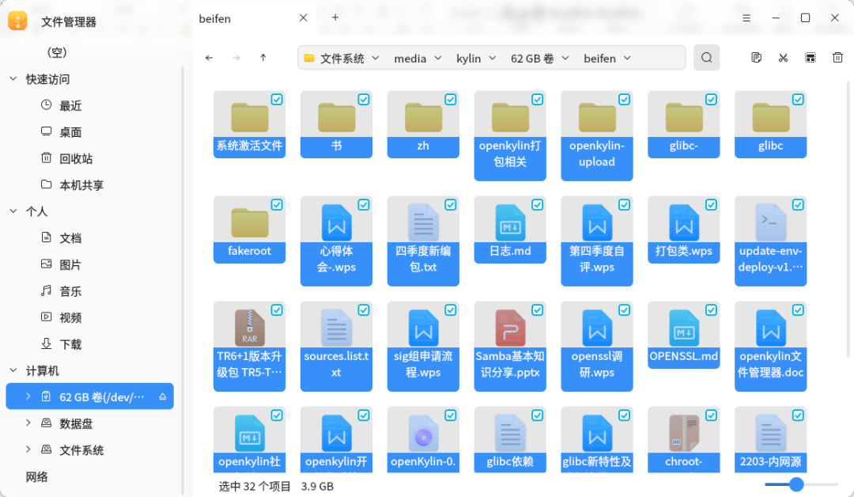This screenshot has width=854, height=497.
Task: Switch to the beifen tab
Action: 214,18
